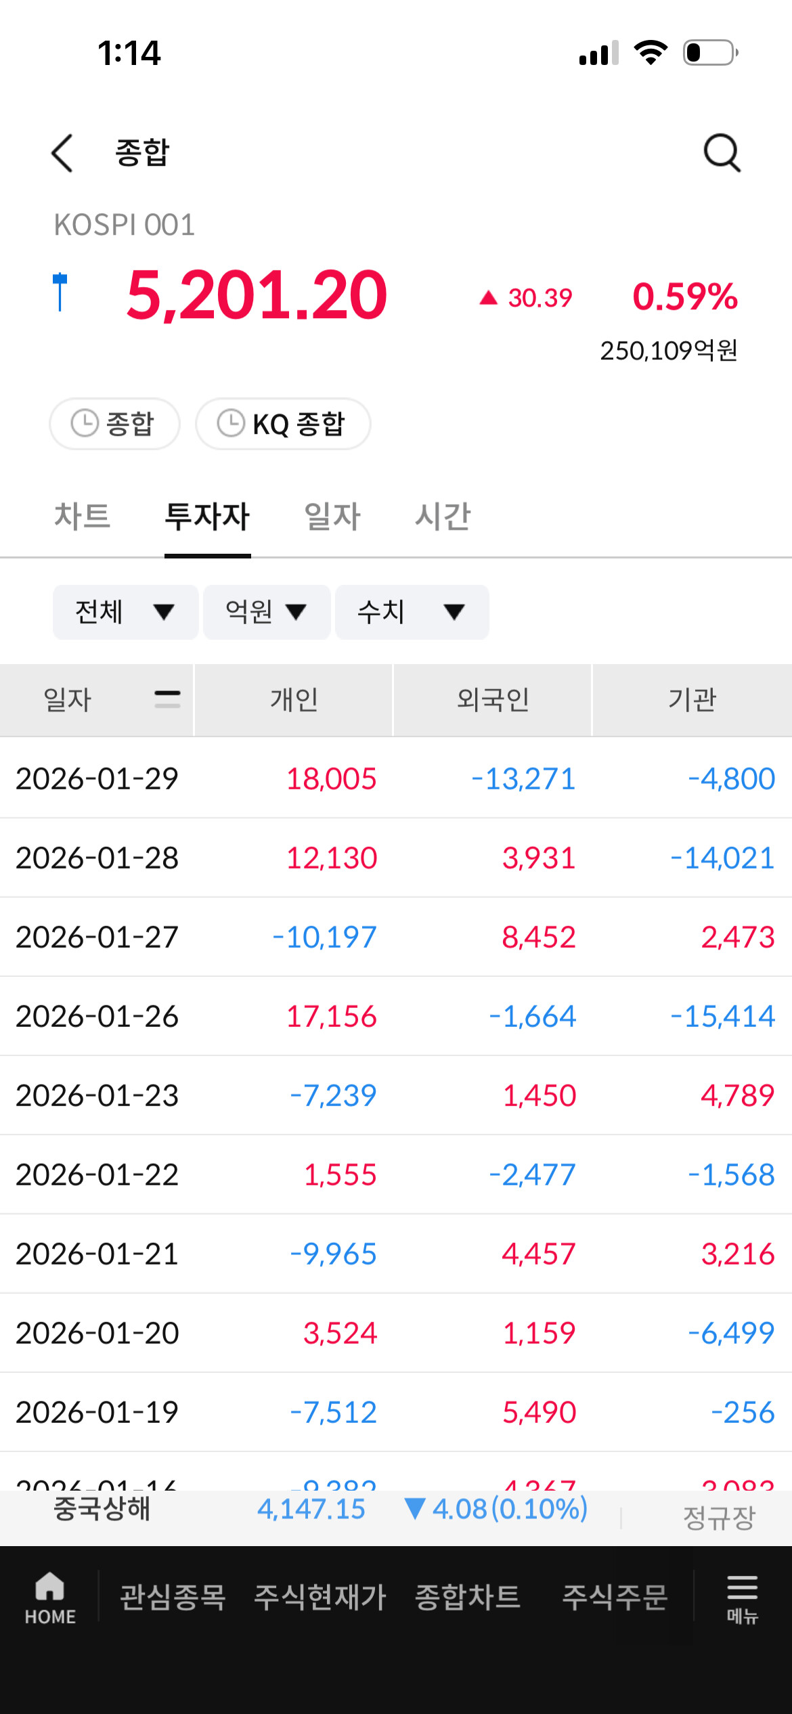This screenshot has height=1714, width=792.
Task: Open 종합차트 from bottom navigation
Action: click(467, 1598)
